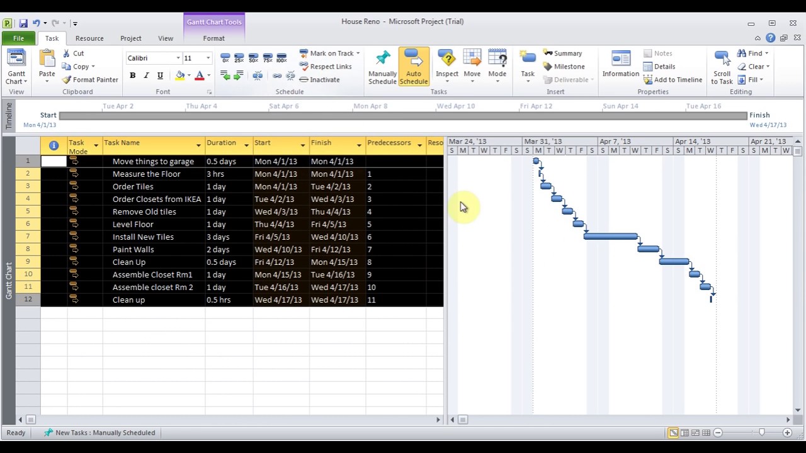Zoom in with the plus button in status bar
The width and height of the screenshot is (806, 453).
click(787, 433)
